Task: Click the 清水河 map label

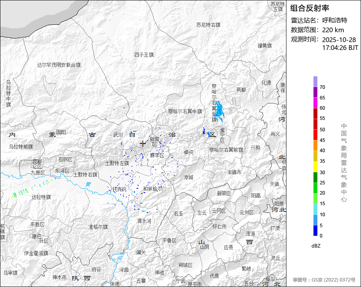Action: 144,221
